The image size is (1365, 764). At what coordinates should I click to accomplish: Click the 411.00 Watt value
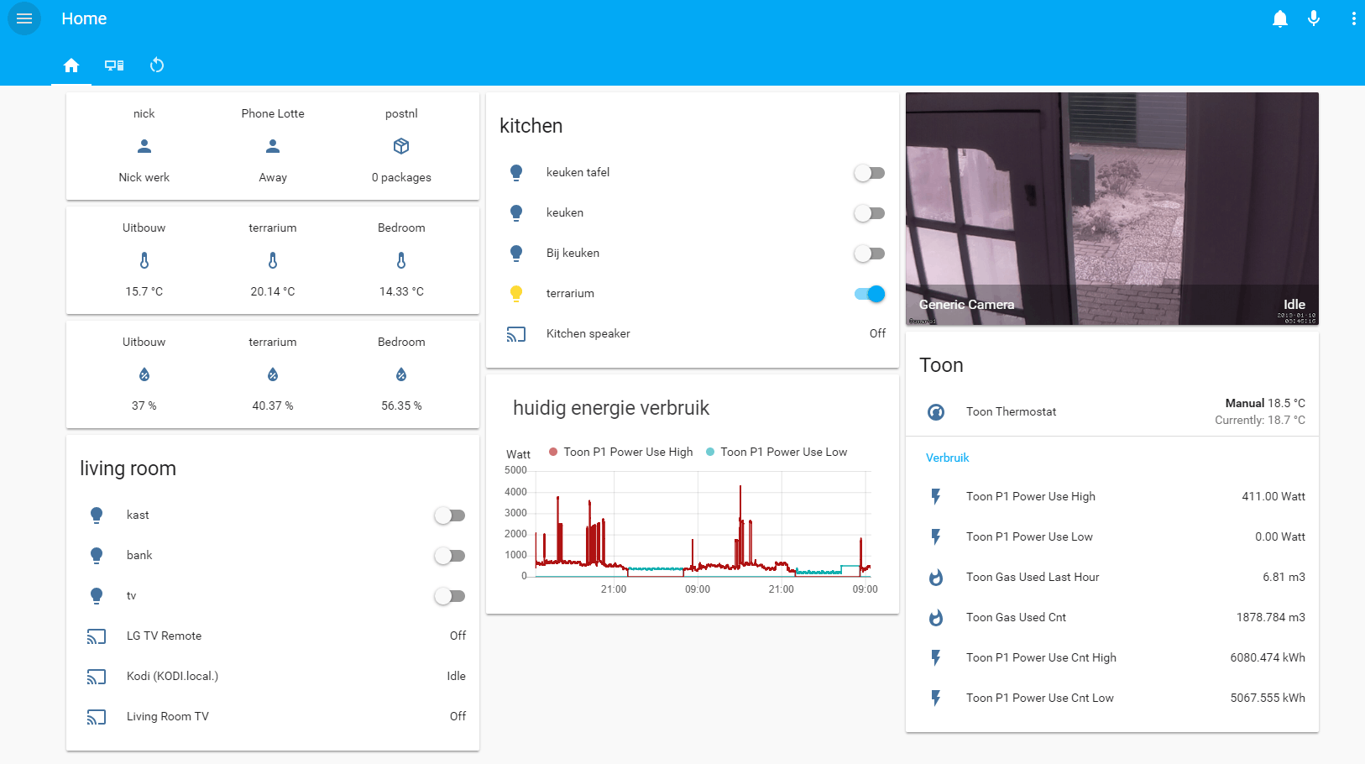coord(1273,497)
